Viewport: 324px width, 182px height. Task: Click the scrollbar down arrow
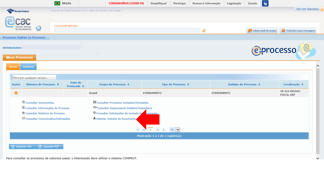tap(318, 158)
